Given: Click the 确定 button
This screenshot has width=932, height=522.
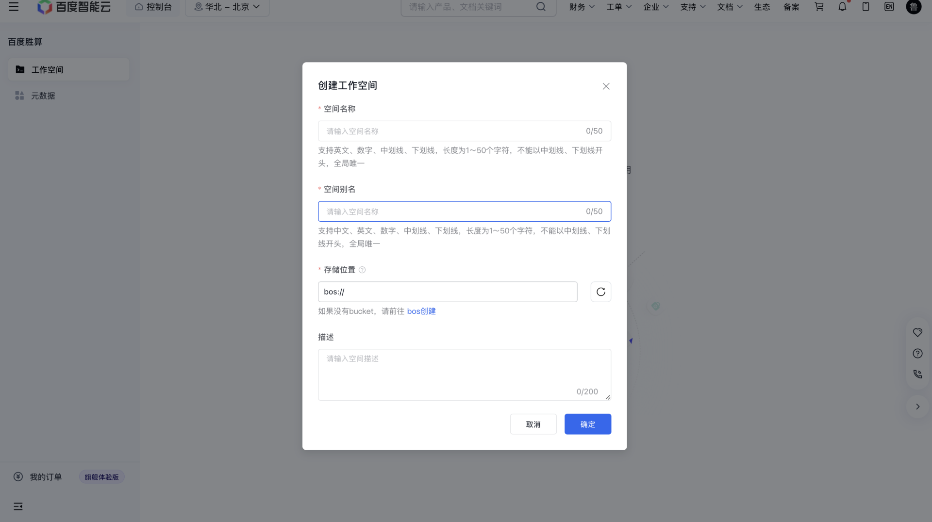Looking at the screenshot, I should tap(587, 424).
